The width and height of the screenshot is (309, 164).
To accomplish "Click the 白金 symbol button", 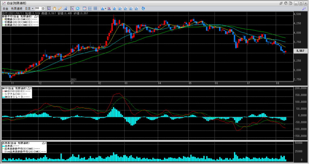I will (5, 8).
